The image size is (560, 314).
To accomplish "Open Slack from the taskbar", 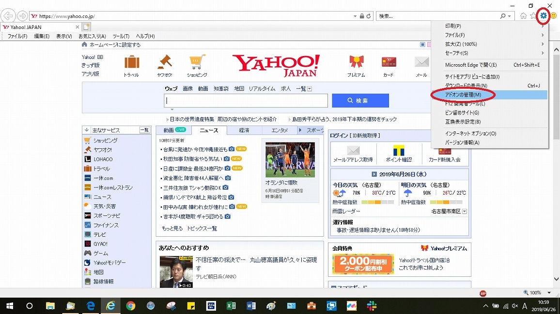I will 372,306.
